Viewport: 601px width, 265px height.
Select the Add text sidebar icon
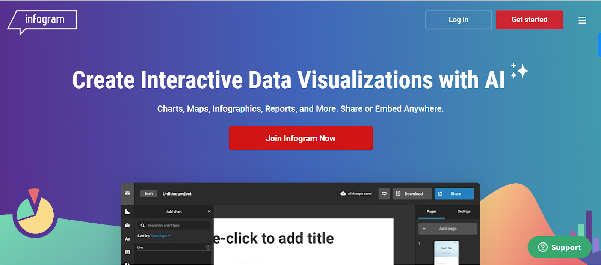(x=127, y=239)
